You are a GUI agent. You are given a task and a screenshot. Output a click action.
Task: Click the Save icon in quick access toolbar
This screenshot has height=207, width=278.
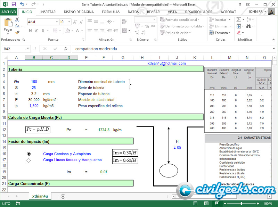(x=14, y=4)
